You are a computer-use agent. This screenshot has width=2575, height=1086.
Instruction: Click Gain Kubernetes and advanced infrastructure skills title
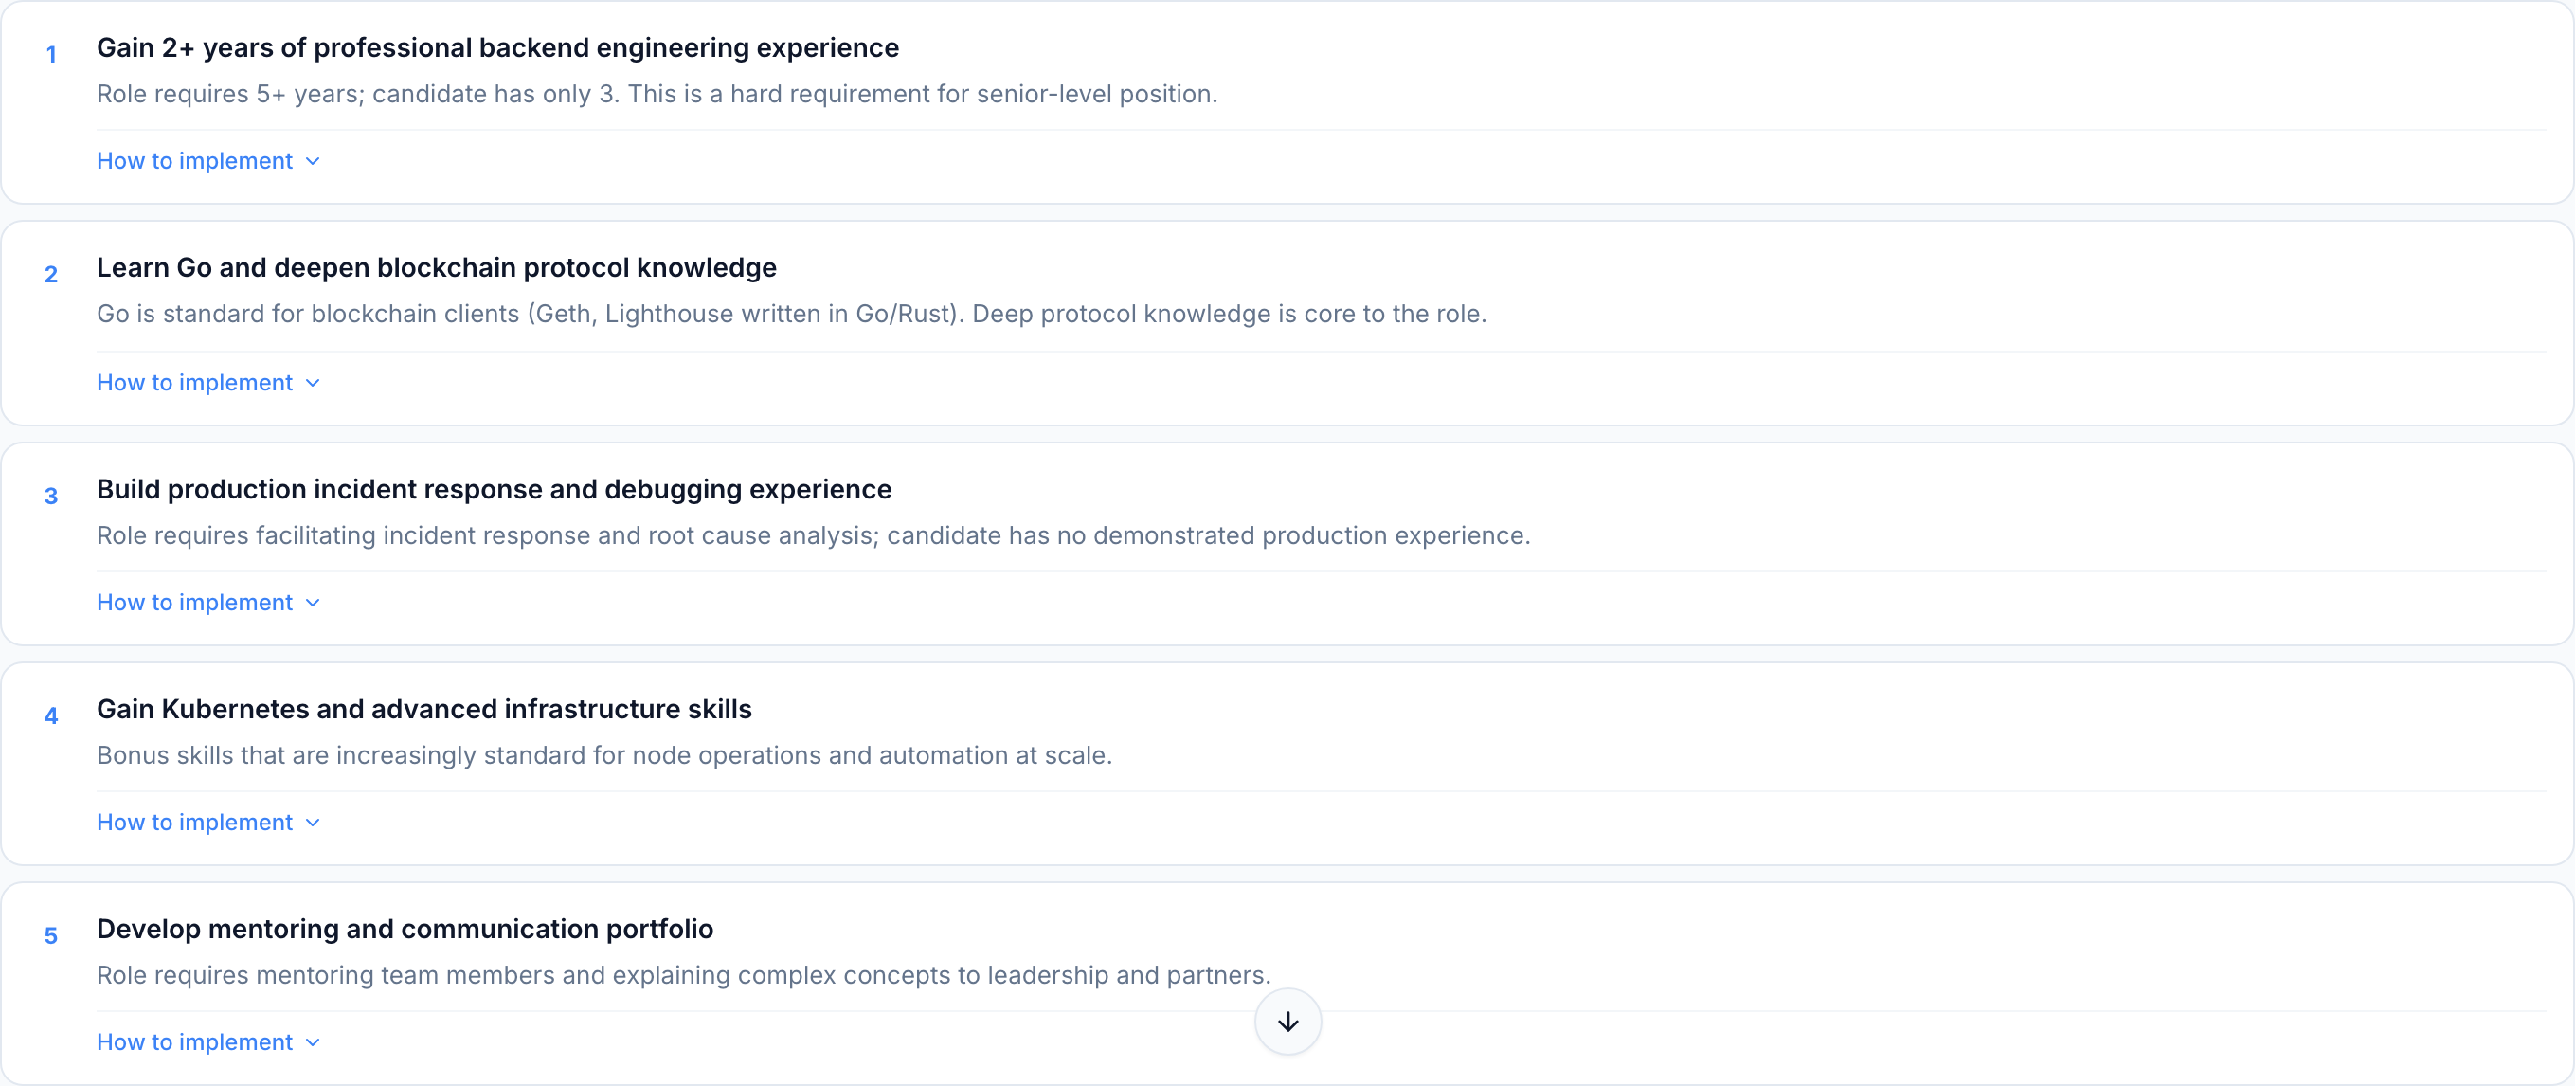click(423, 709)
